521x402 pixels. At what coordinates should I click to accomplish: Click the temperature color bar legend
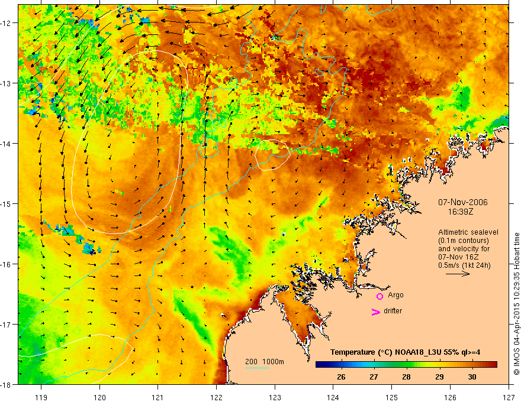click(x=406, y=364)
